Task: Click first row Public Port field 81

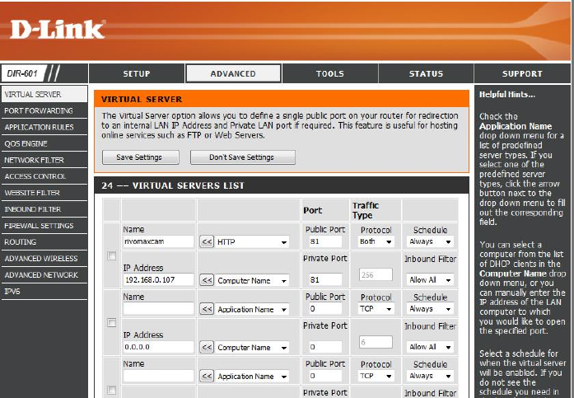Action: [x=325, y=241]
